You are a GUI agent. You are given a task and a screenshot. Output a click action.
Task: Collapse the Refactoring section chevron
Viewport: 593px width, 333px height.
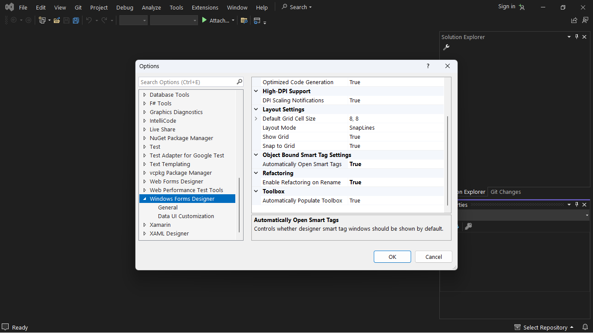pyautogui.click(x=256, y=173)
